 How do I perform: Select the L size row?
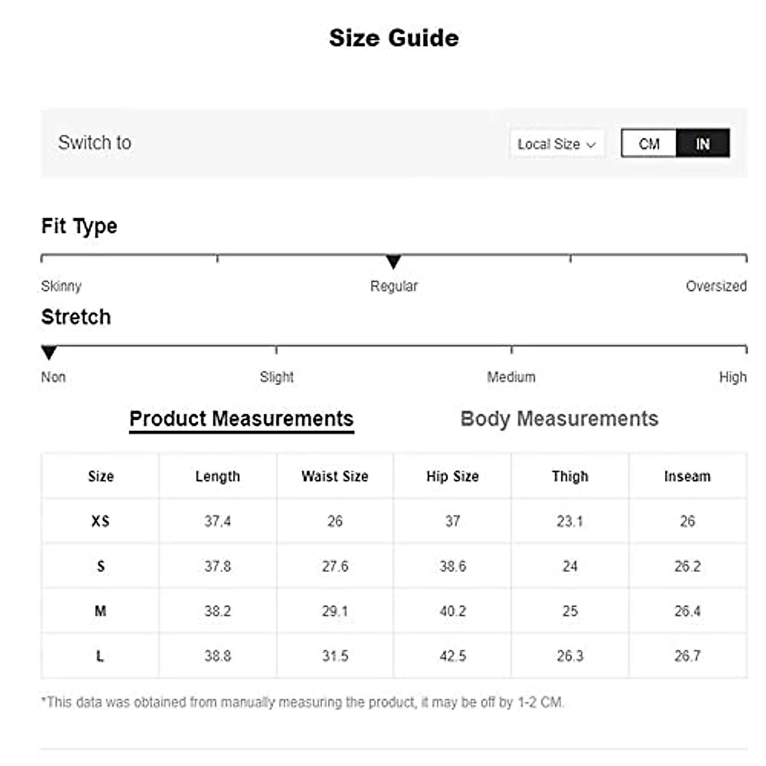100,656
